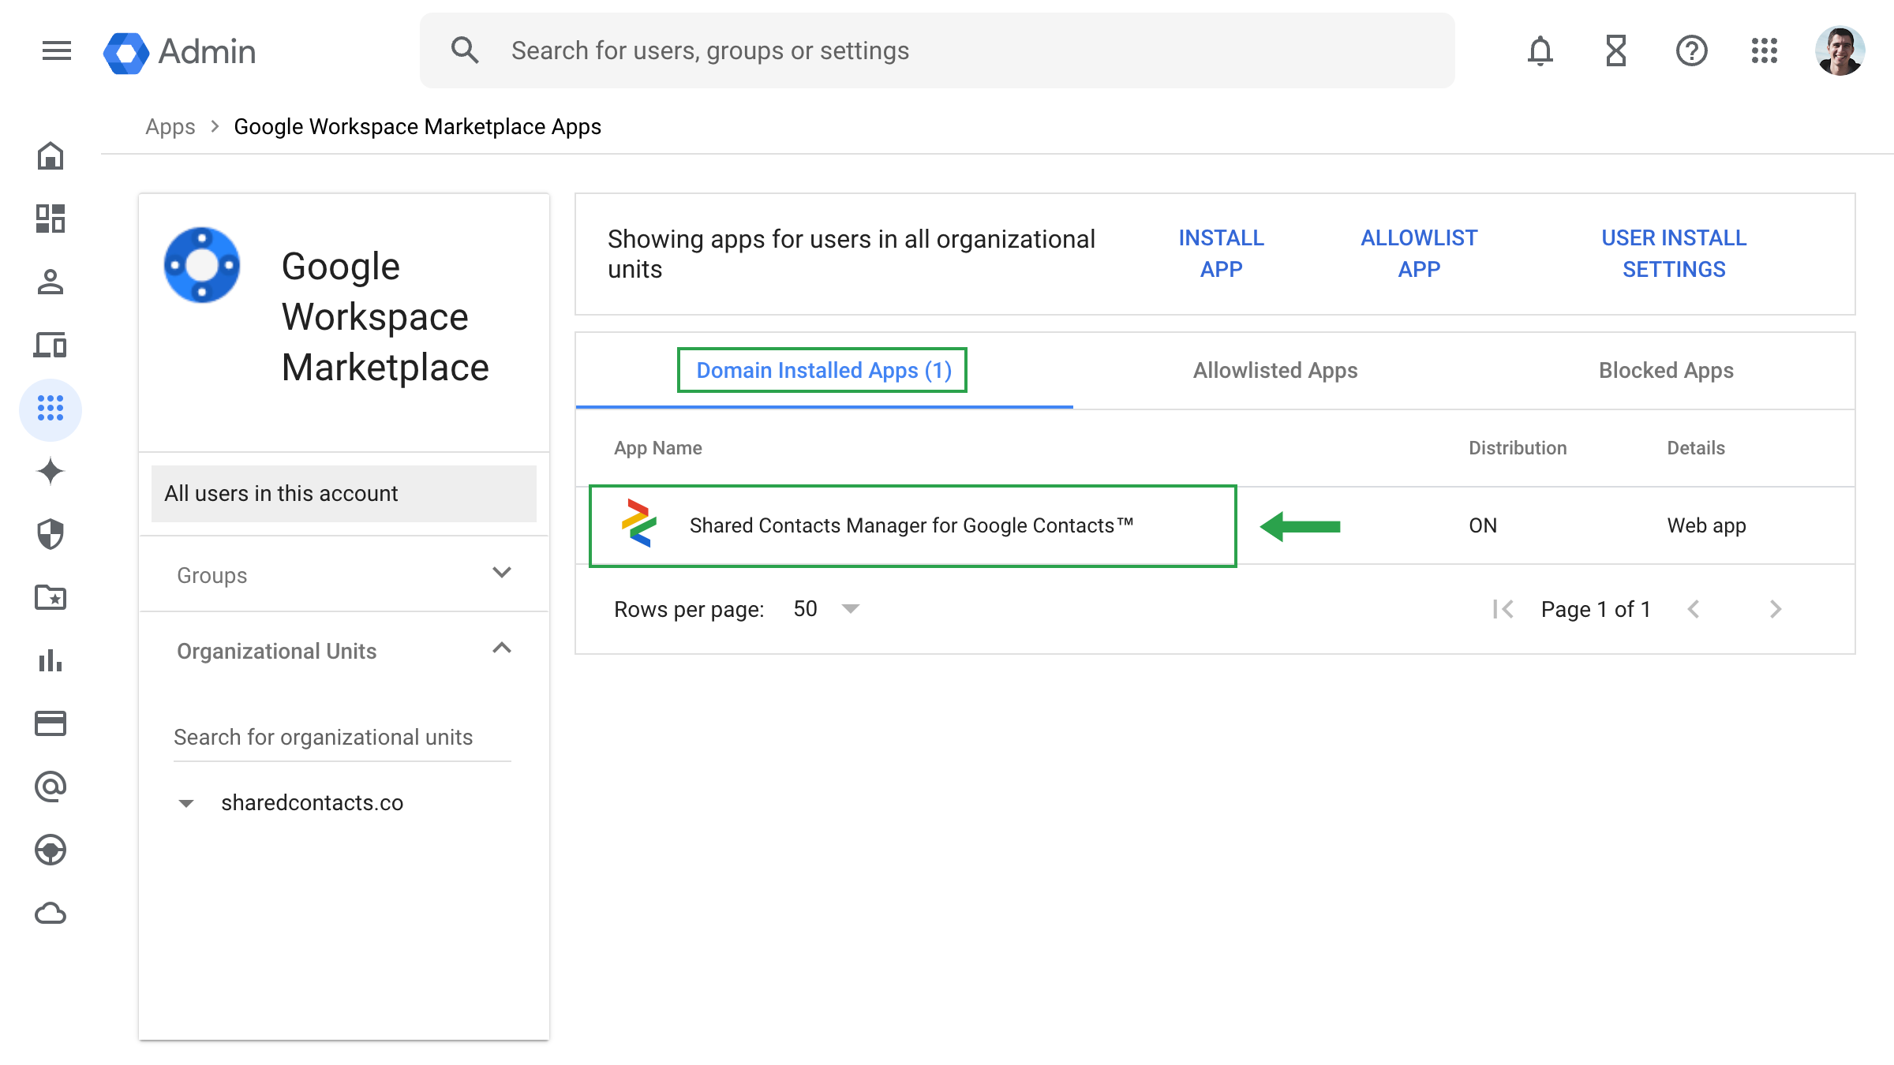Click the Google Workspace Marketplace logo
The image size is (1894, 1065).
pos(202,265)
